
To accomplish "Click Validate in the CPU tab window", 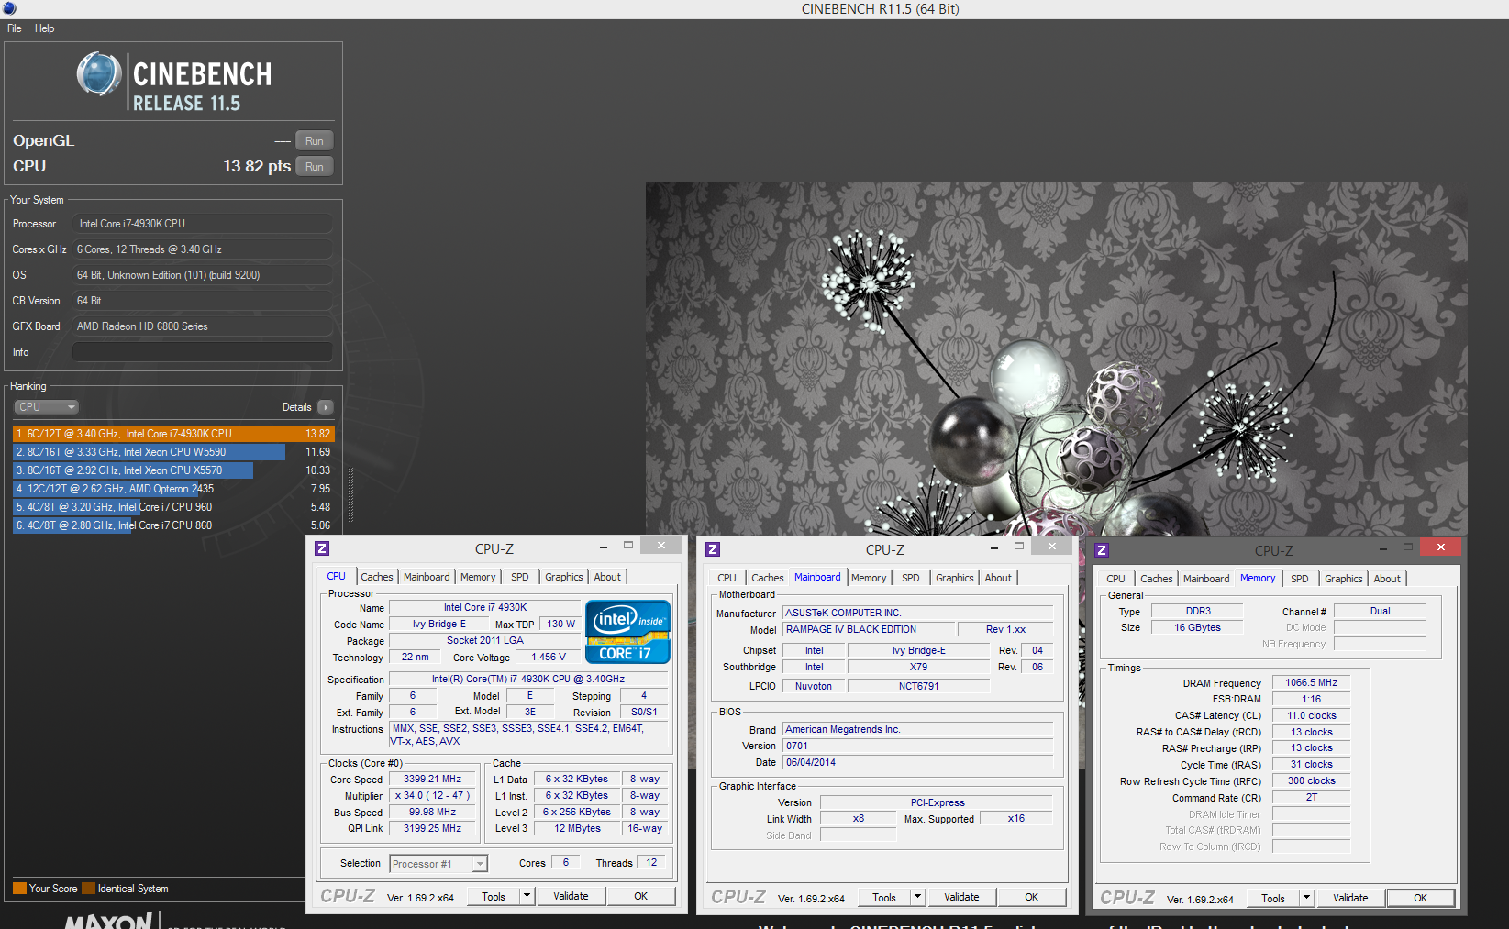I will pyautogui.click(x=571, y=896).
